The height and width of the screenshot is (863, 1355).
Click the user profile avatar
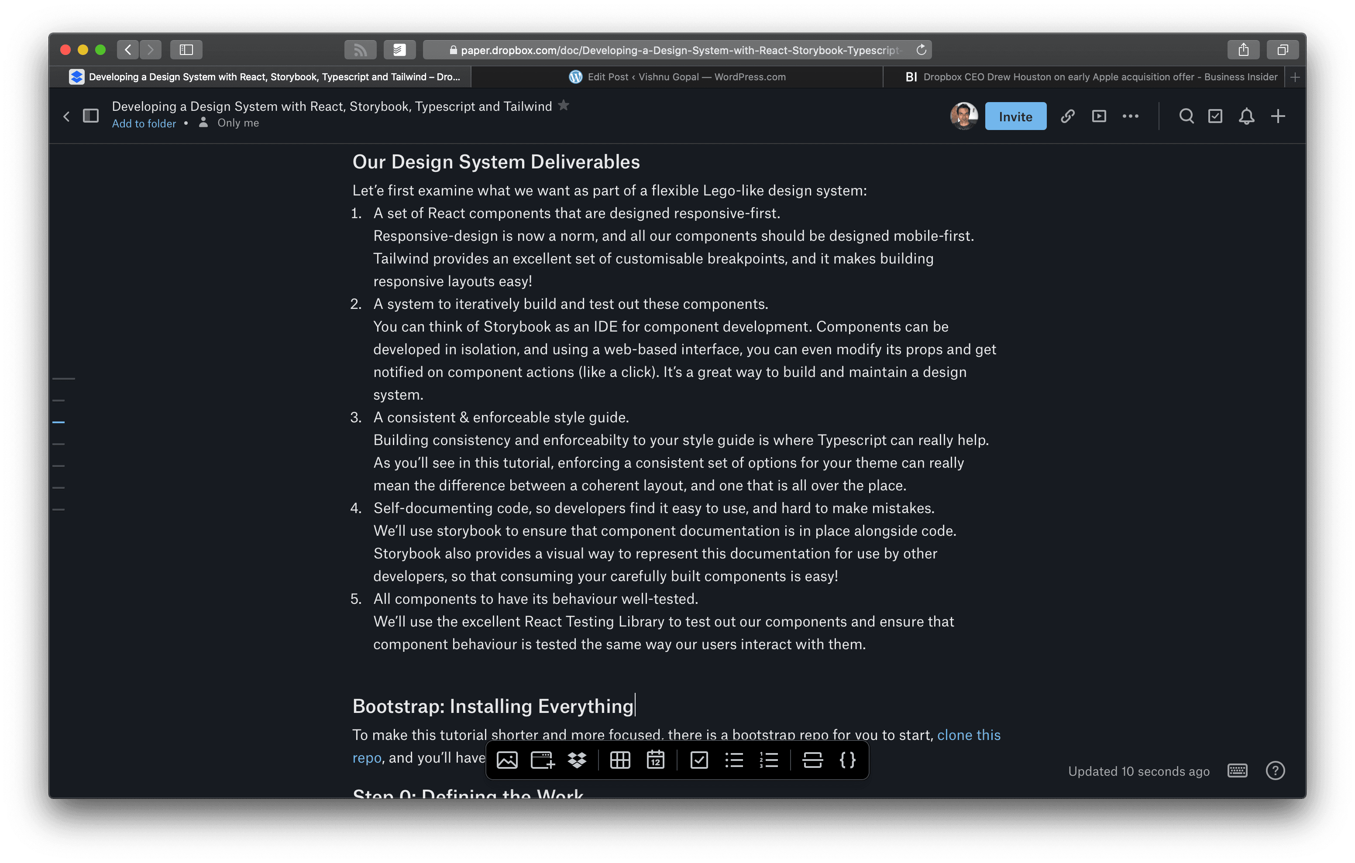click(963, 116)
